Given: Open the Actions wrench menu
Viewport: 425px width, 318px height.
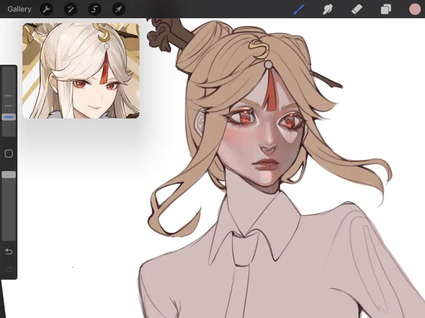Looking at the screenshot, I should click(46, 9).
